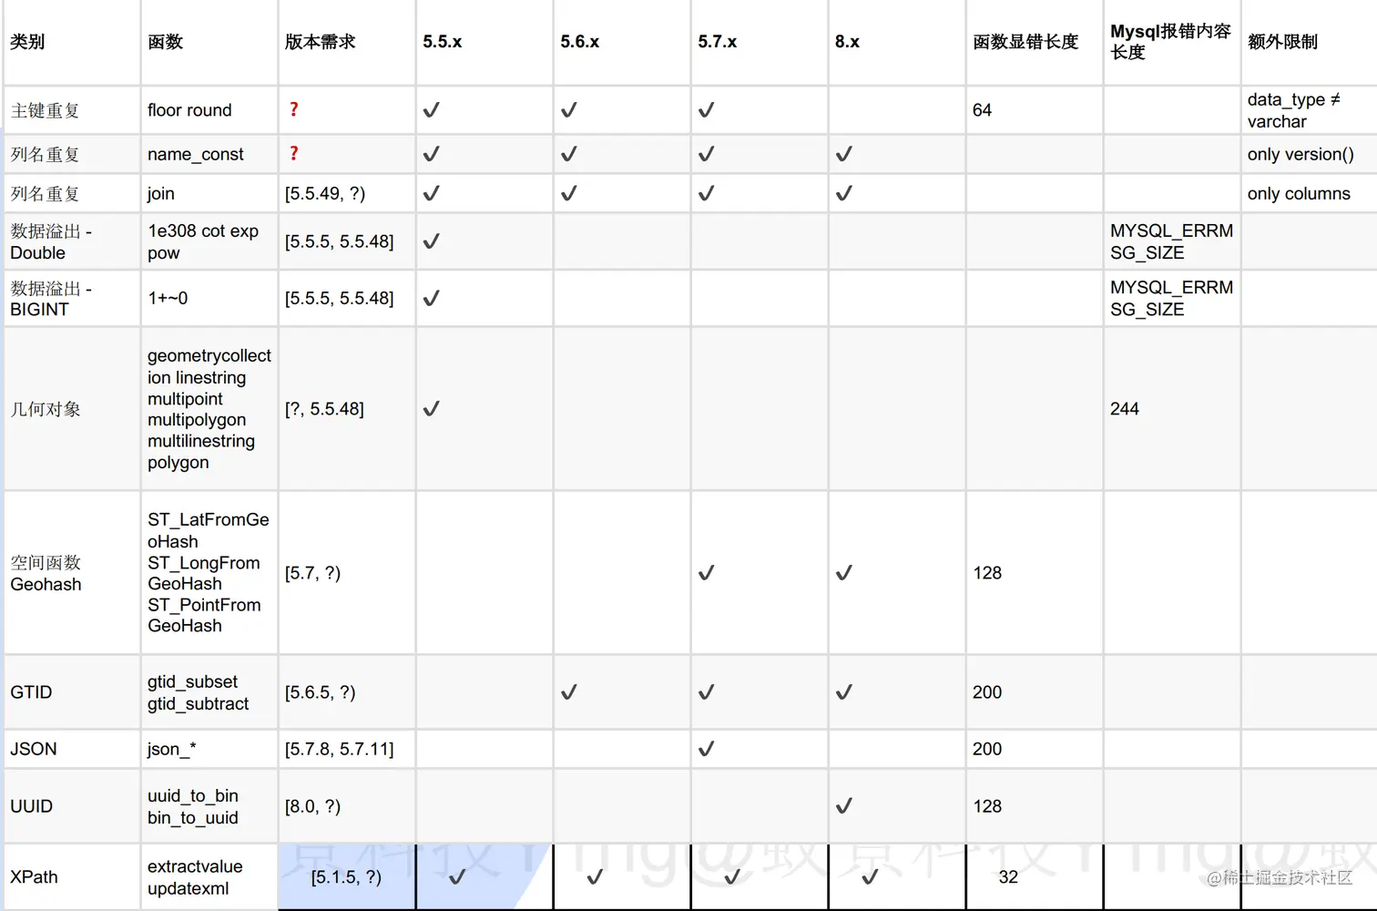Click the 8.x checkmark for name_const

click(844, 154)
